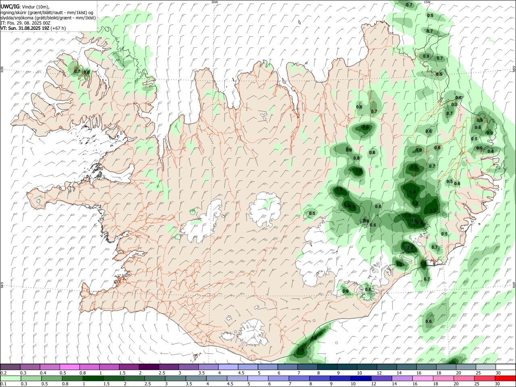Click the pink 20 mm rain legend swatch

(x=464, y=378)
